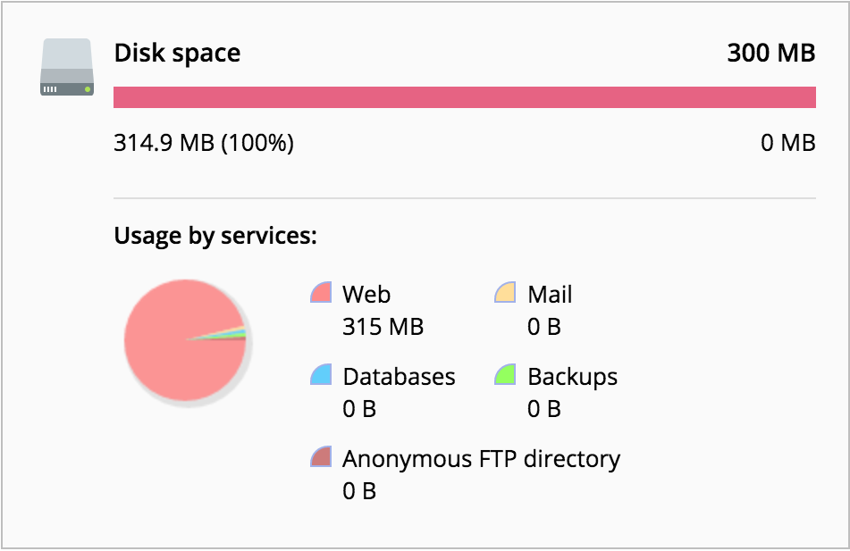Screen dimensions: 850x551
Task: Click the 300 MB quota label
Action: (x=770, y=53)
